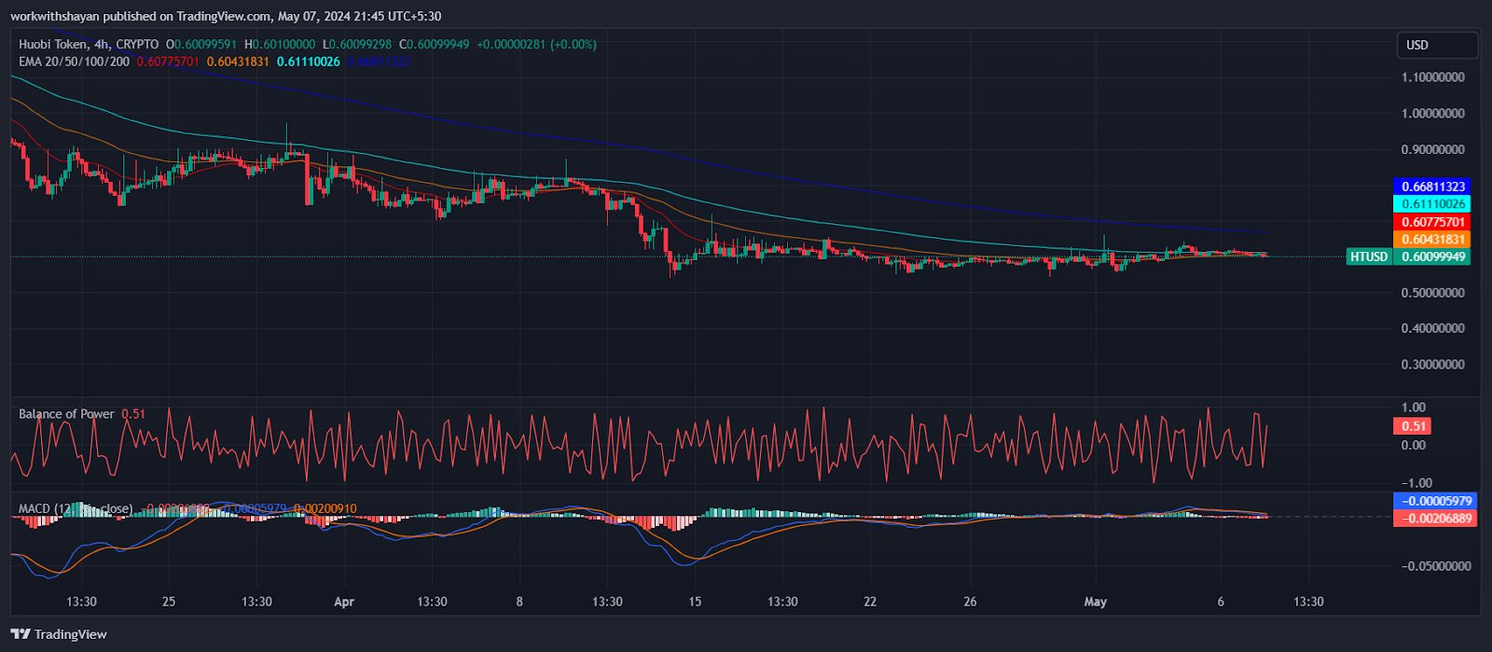Image resolution: width=1492 pixels, height=652 pixels.
Task: Click the 6 date label on time axis
Action: (x=1221, y=602)
